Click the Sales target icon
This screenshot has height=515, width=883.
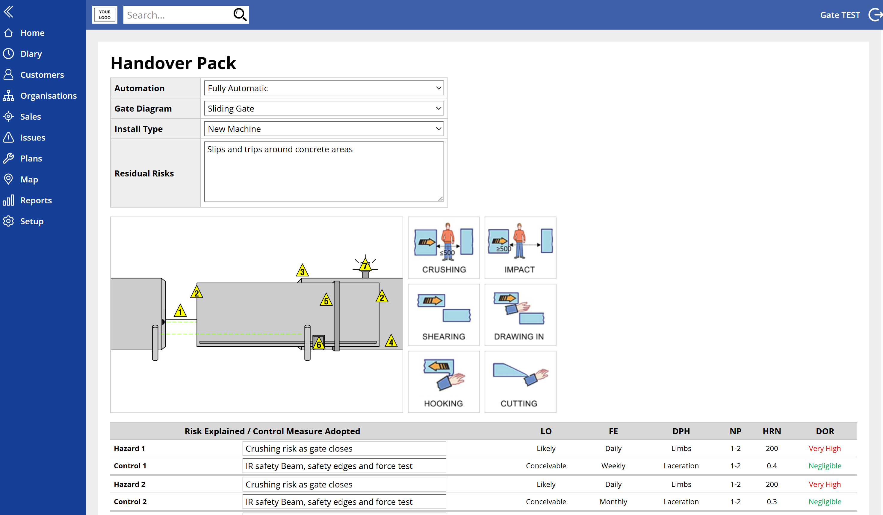coord(8,117)
